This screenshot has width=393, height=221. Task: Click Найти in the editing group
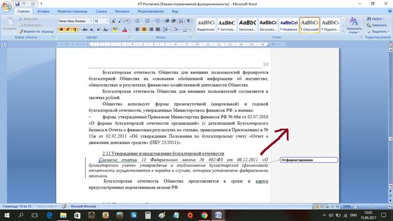[x=375, y=19]
